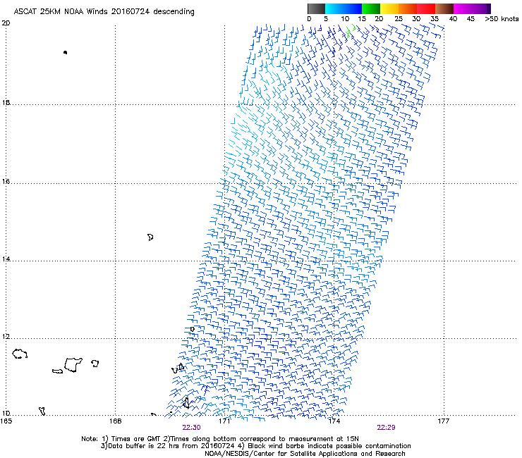Click the latitude label '20'
The image size is (522, 458).
click(6, 23)
